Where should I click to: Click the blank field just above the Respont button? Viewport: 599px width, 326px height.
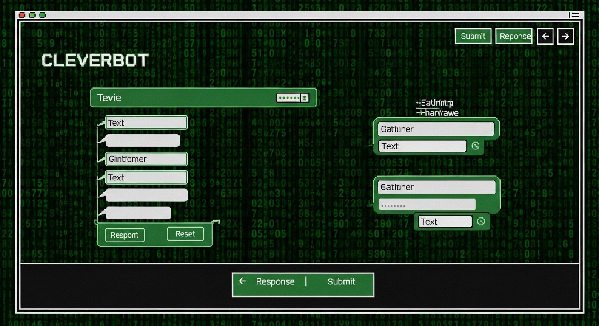pyautogui.click(x=138, y=213)
